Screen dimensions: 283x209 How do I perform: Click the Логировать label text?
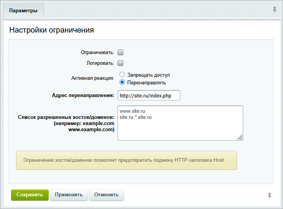tap(100, 63)
